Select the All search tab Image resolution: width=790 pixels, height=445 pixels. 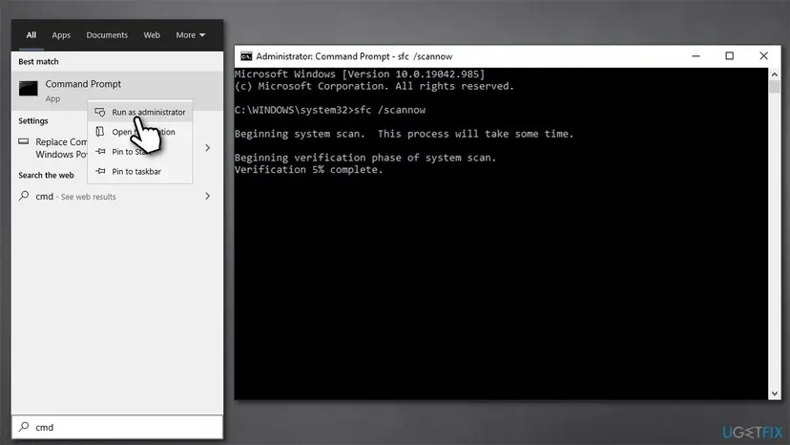[31, 34]
